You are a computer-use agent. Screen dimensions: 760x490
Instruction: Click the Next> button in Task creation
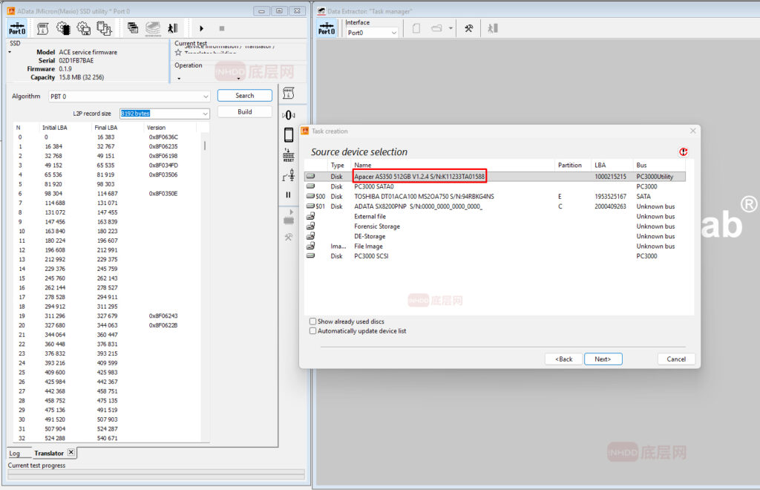pos(603,359)
